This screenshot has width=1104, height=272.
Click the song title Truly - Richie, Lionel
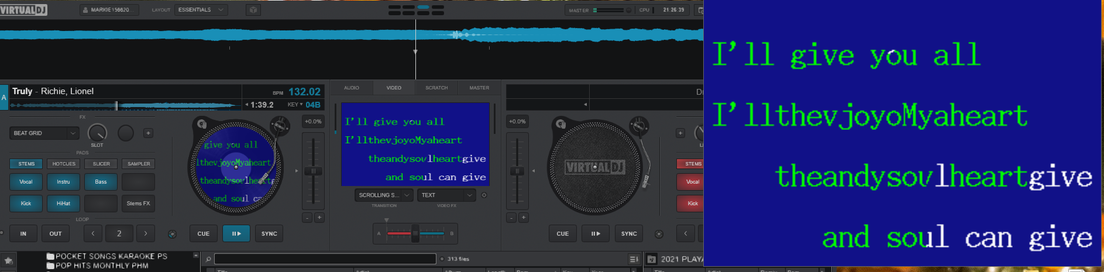tap(53, 91)
